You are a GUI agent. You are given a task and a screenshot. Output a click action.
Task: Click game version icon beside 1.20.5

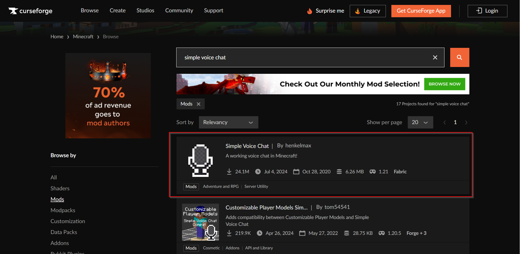382,233
